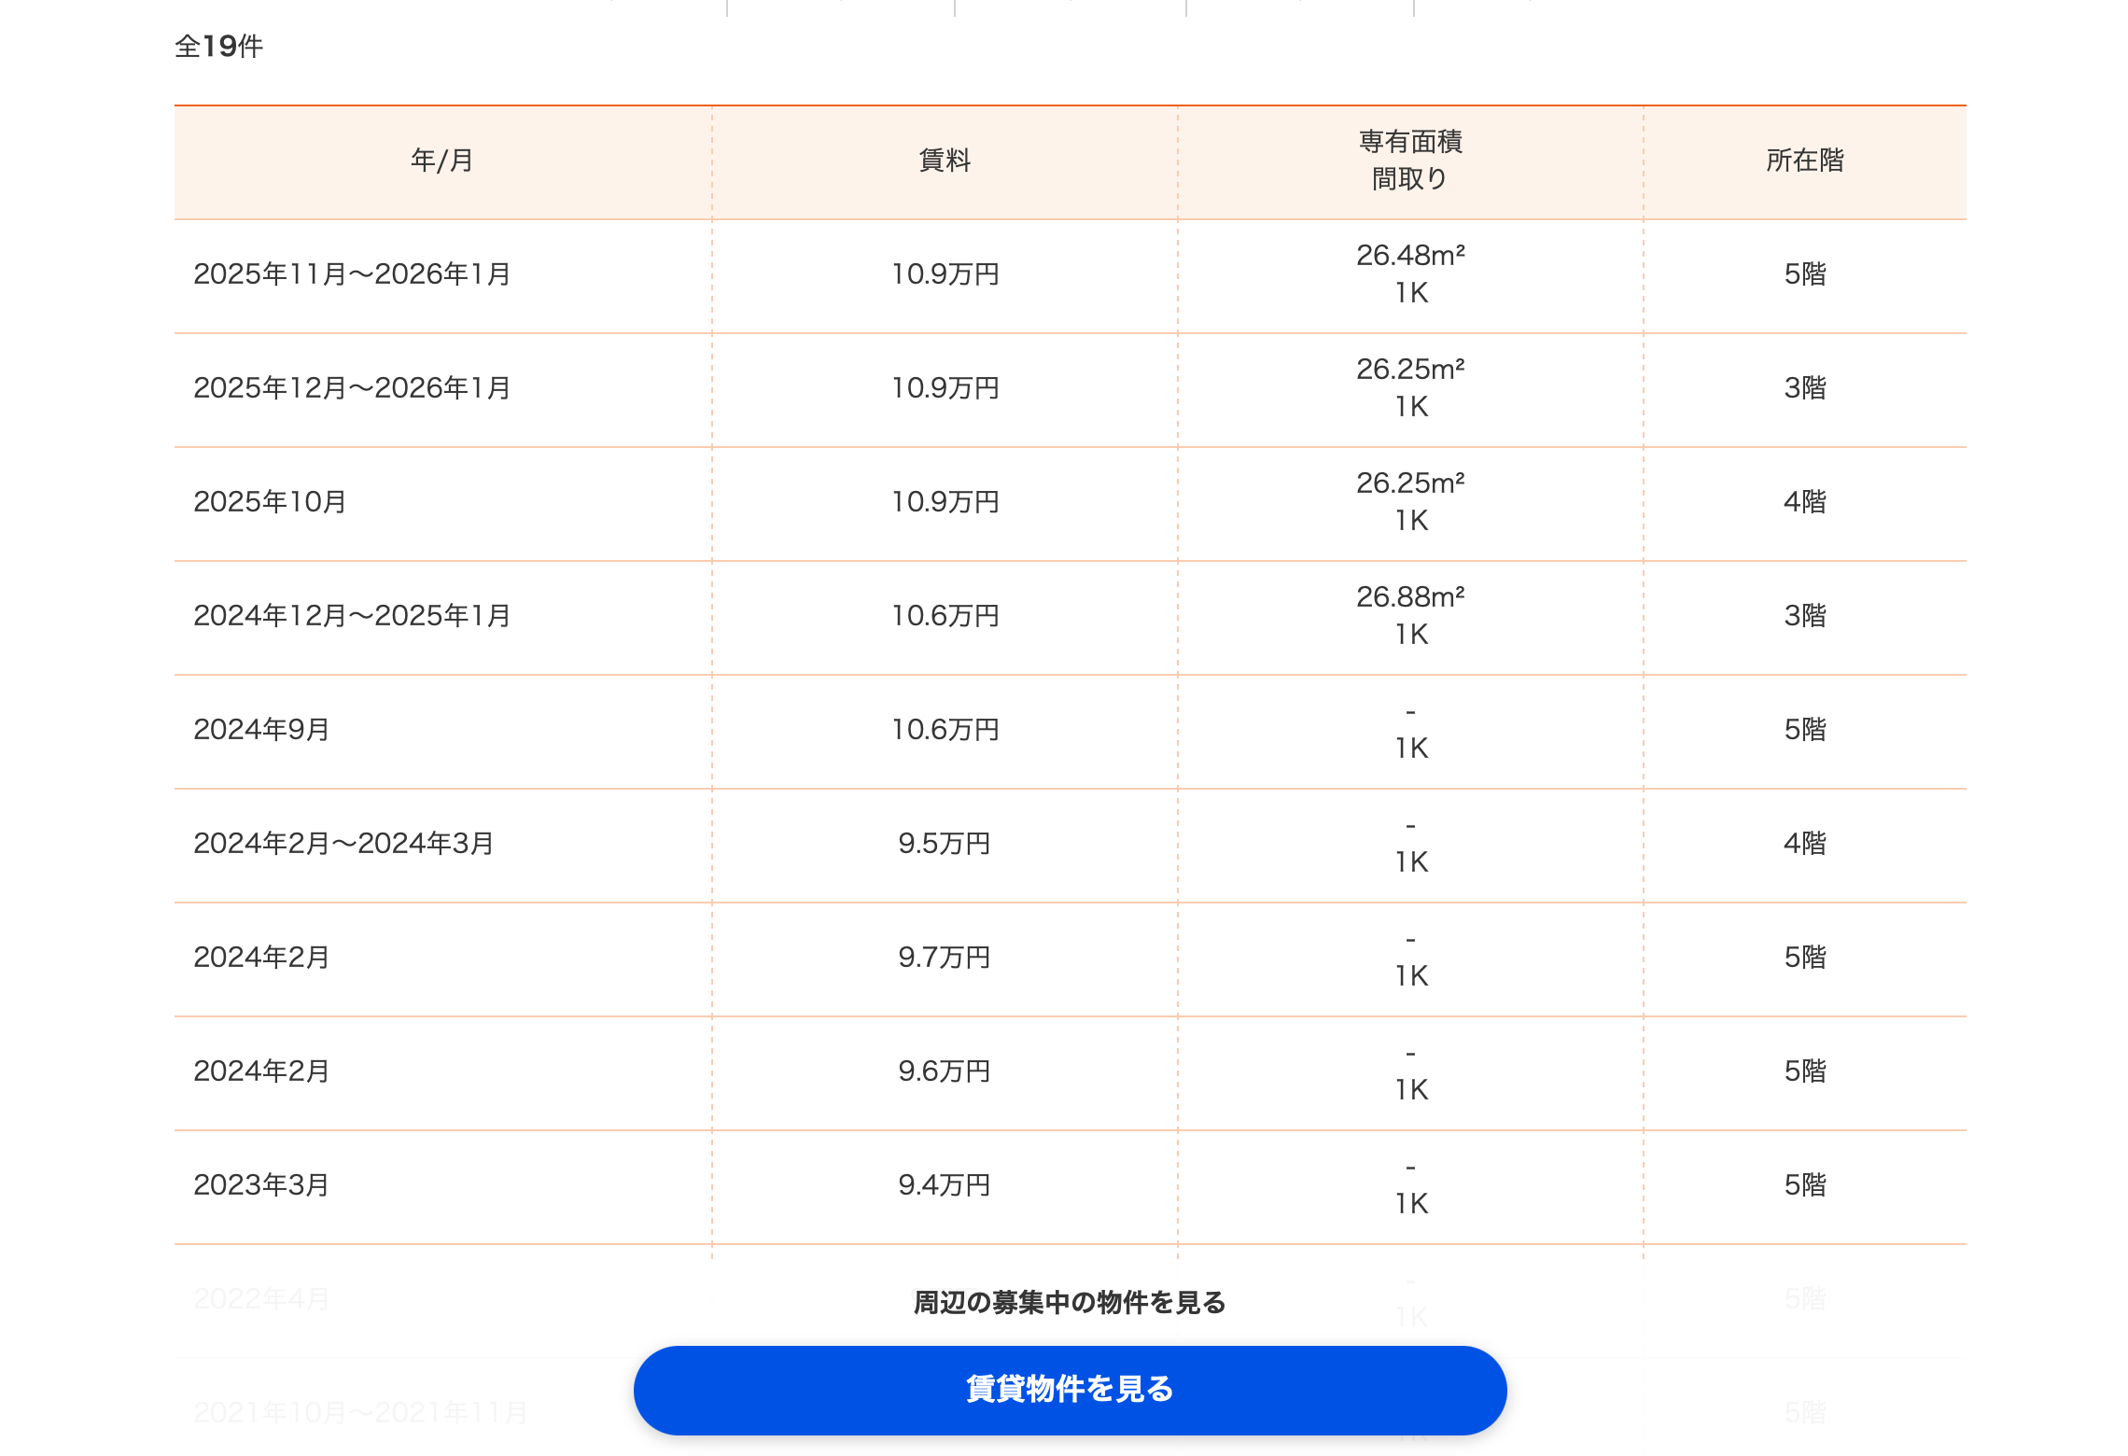
Task: Click the 4階 floor cell for 2025年10月
Action: coord(1804,502)
